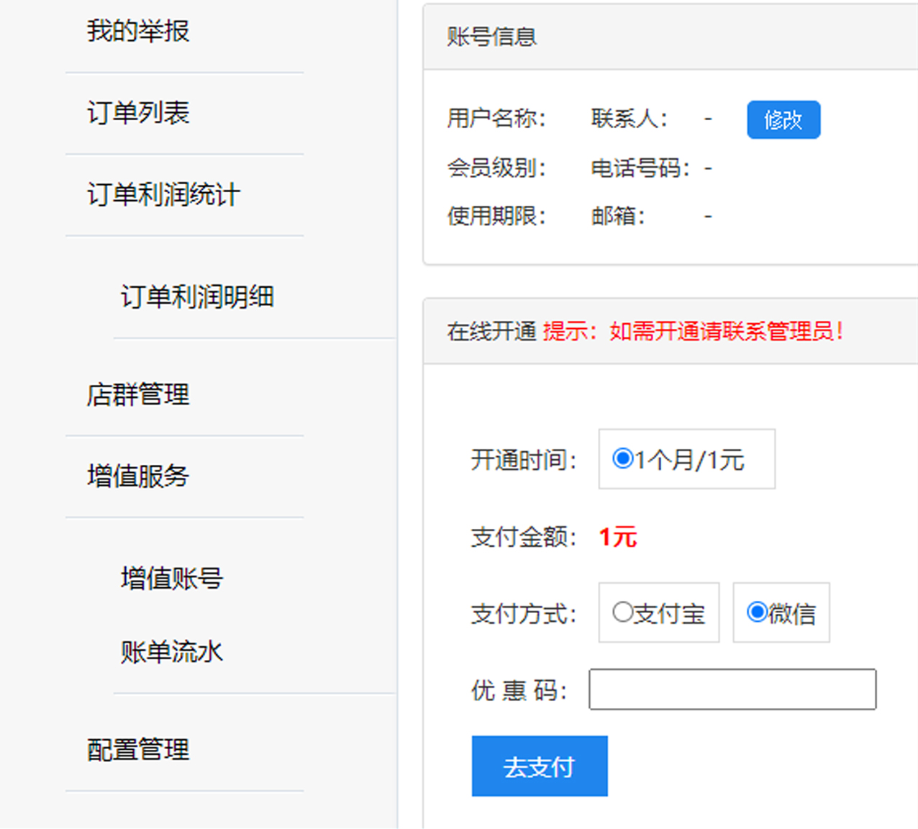918x829 pixels.
Task: Click the 使用期限 label
Action: pos(496,215)
